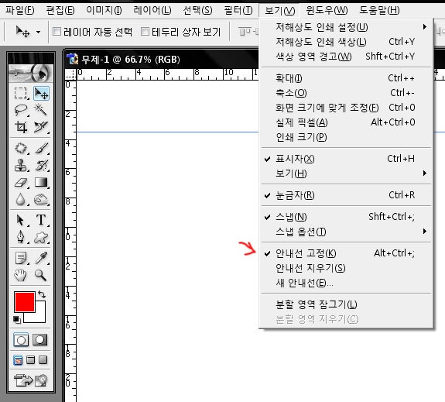Select the Gradient tool
This screenshot has width=445, height=402.
pyautogui.click(x=41, y=182)
